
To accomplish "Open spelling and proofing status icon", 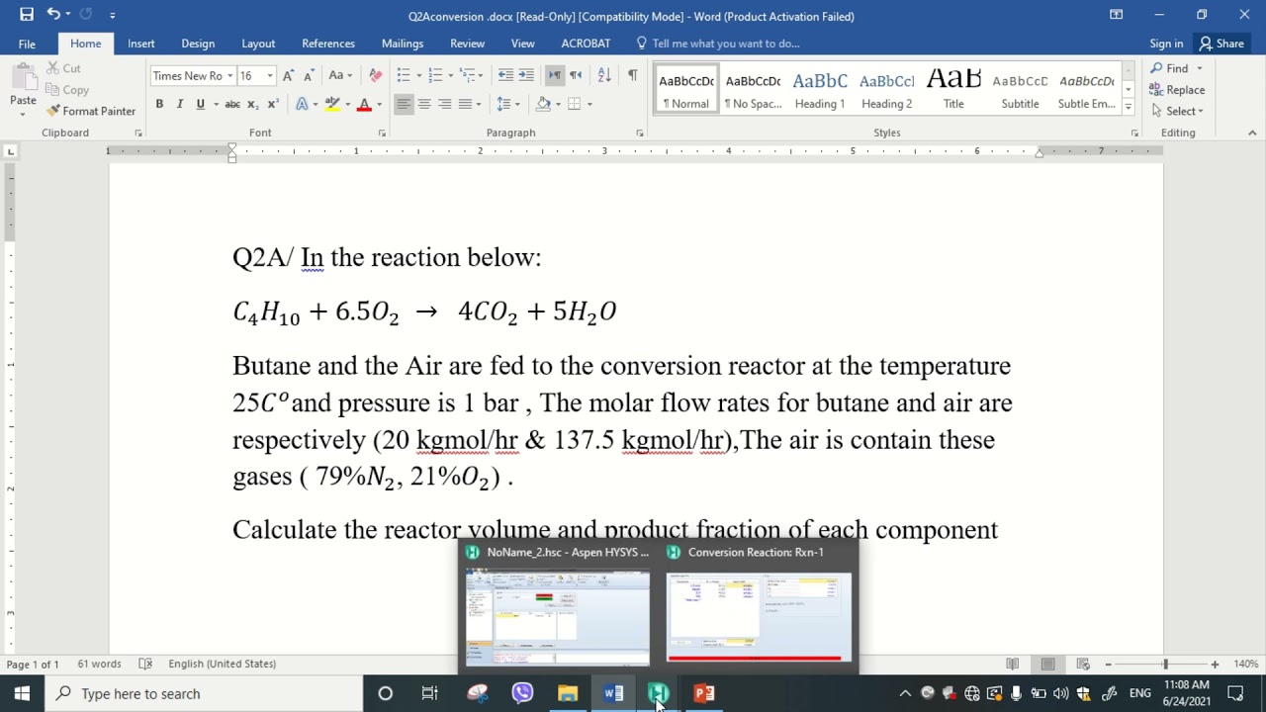I will 145,664.
